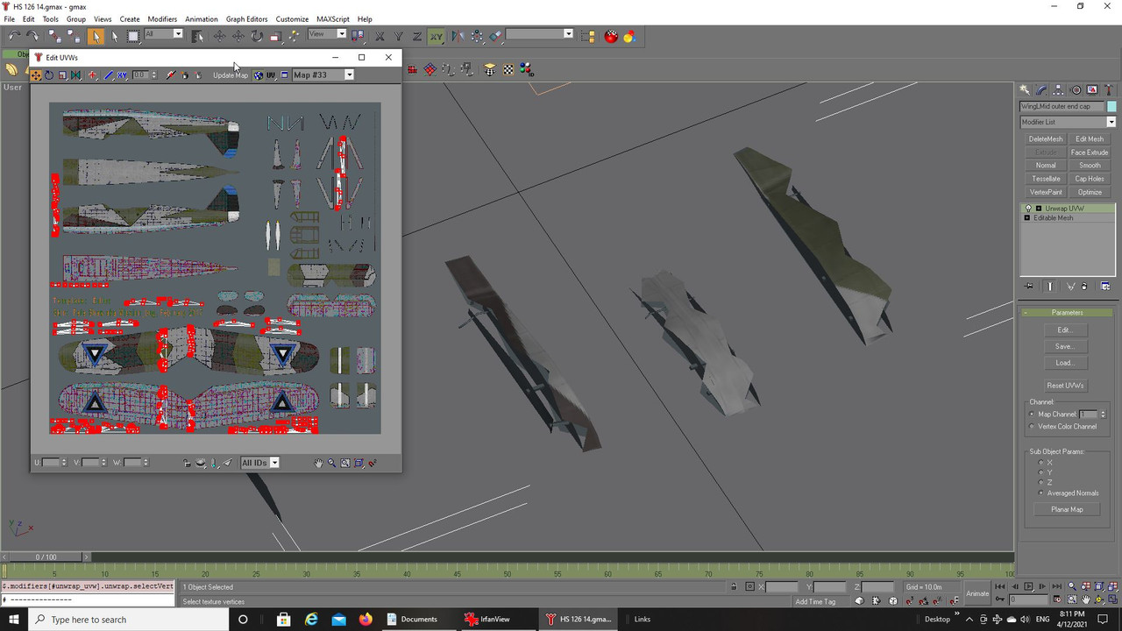Open the Animation menu

click(202, 18)
